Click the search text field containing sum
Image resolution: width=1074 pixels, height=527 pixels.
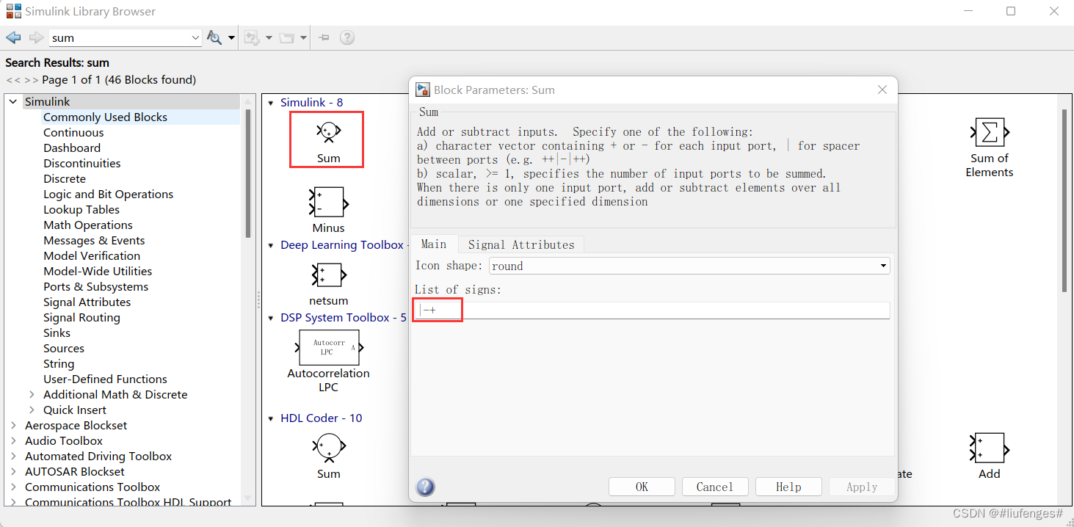coord(119,37)
